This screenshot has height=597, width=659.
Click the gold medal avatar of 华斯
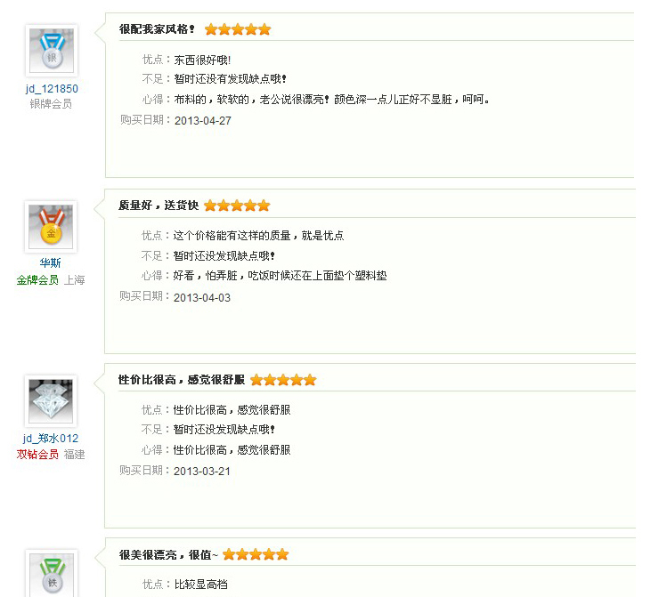tap(51, 226)
